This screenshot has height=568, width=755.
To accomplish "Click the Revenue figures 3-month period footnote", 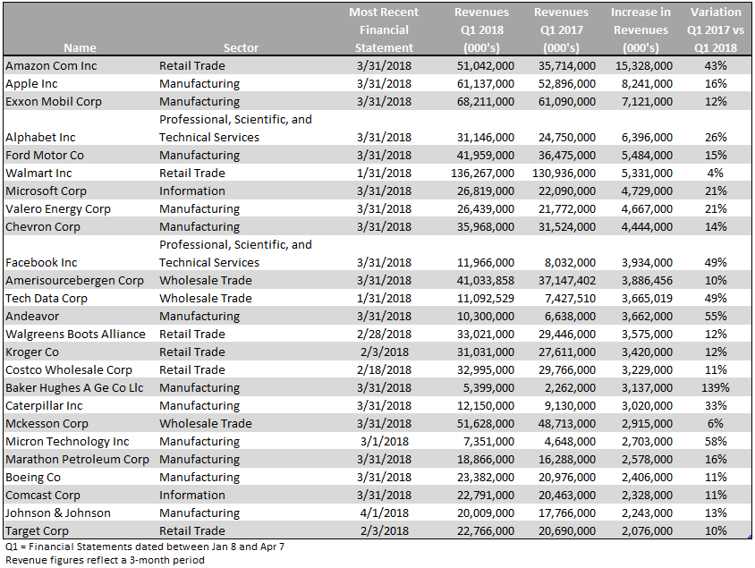I will (x=105, y=560).
